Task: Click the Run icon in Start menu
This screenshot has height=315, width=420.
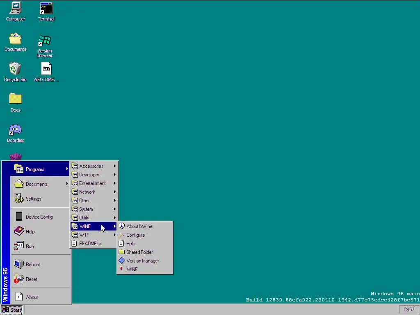Action: pos(19,246)
